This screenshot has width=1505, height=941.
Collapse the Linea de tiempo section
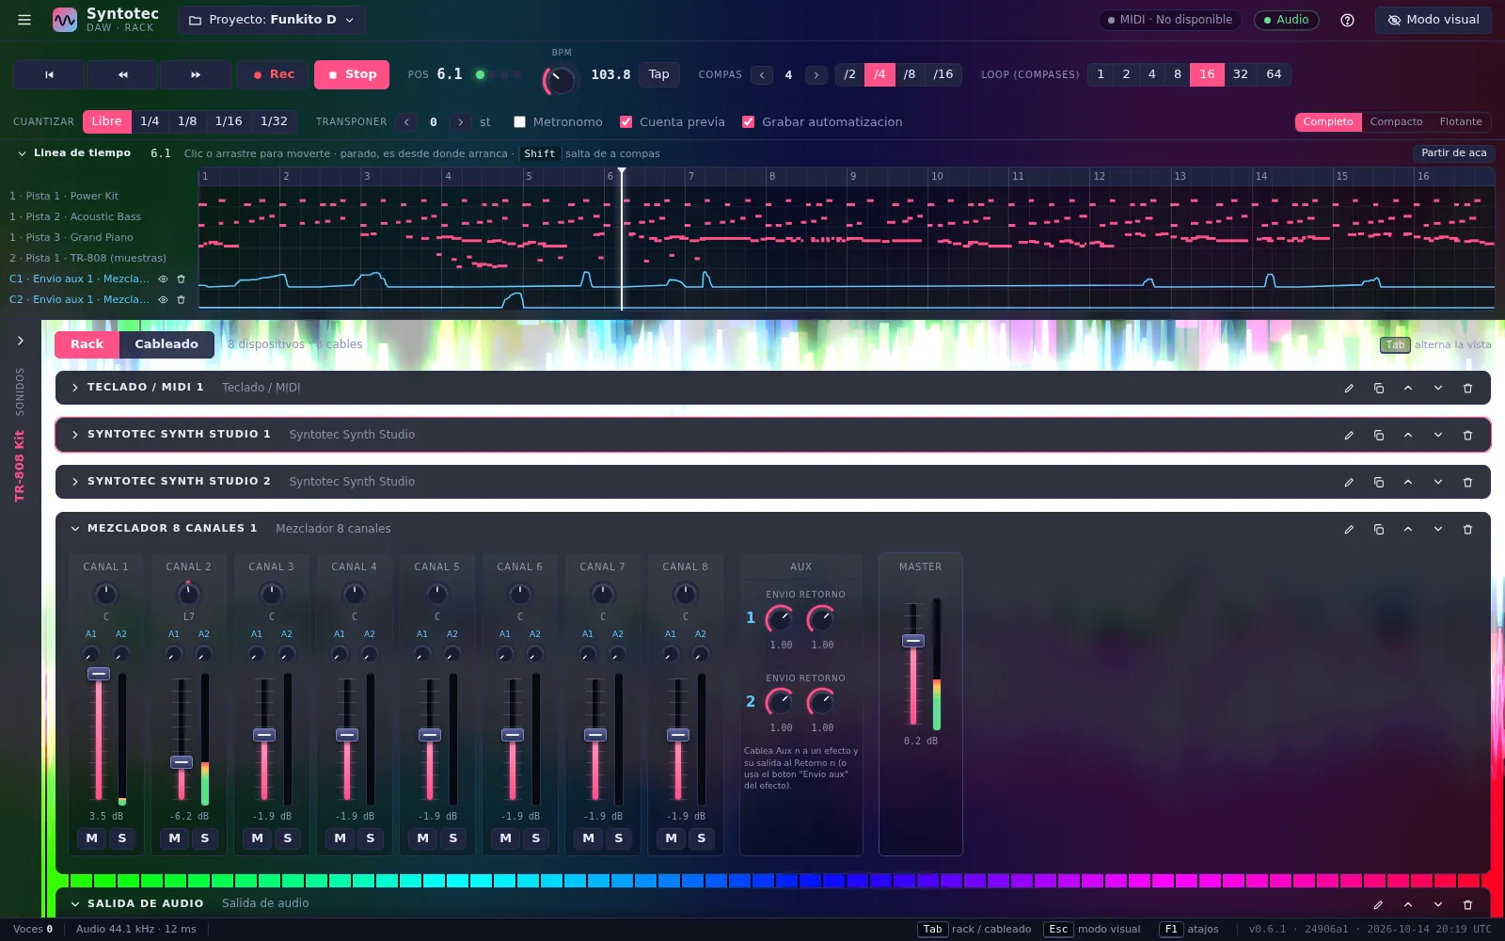(x=21, y=153)
